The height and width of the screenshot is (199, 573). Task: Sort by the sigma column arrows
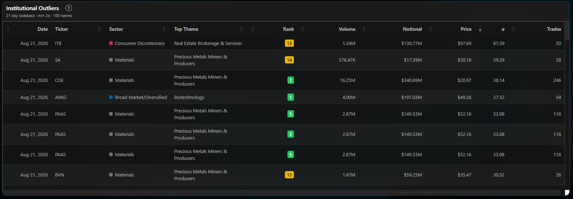tap(513, 29)
